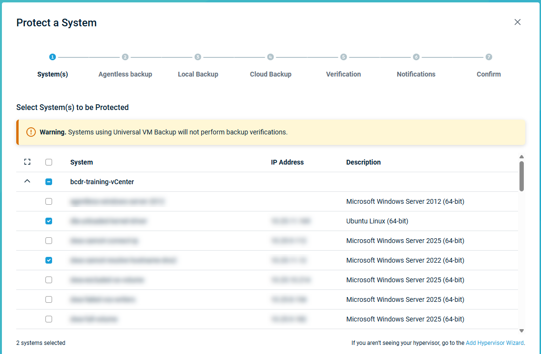Viewport: 541px width, 354px height.
Task: Close the Protect a System dialog
Action: [517, 22]
